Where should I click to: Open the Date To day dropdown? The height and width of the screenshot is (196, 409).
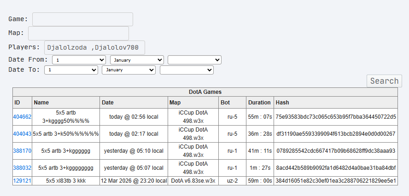click(x=71, y=70)
